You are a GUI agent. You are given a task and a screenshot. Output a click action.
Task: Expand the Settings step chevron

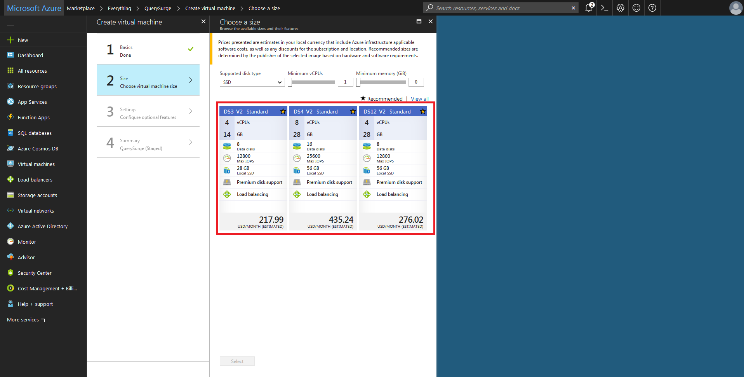point(191,111)
